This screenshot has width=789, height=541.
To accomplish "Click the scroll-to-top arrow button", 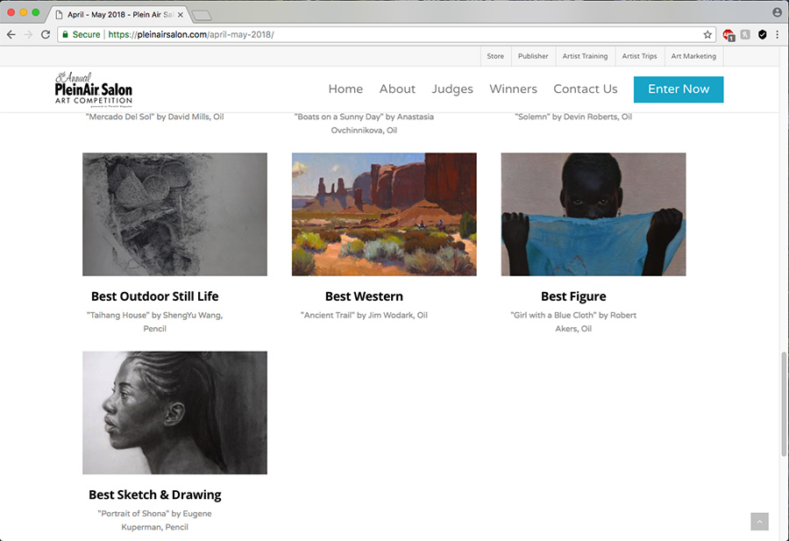I will [x=759, y=522].
